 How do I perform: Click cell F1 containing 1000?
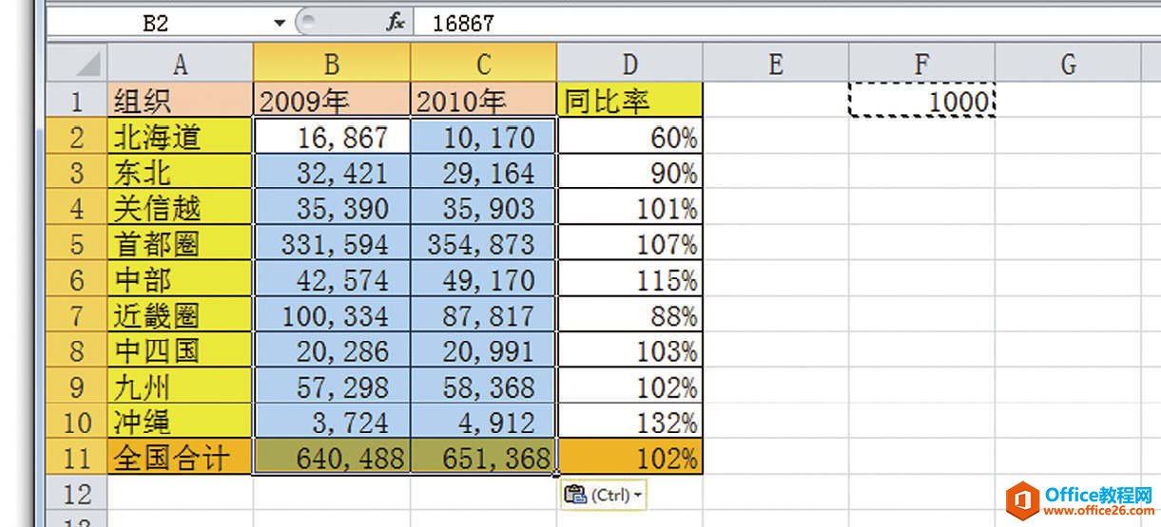click(x=921, y=101)
